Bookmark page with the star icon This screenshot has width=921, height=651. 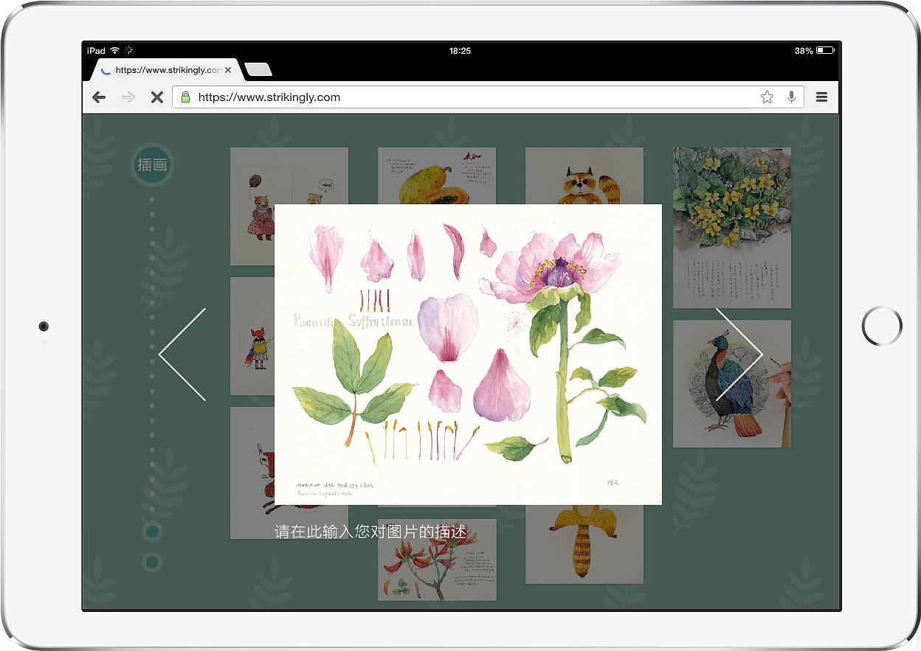(x=767, y=97)
